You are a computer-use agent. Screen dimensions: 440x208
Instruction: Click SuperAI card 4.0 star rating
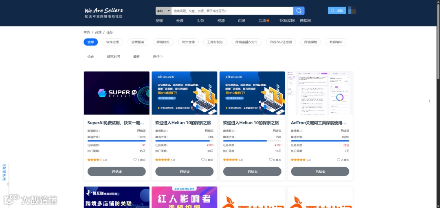95,160
